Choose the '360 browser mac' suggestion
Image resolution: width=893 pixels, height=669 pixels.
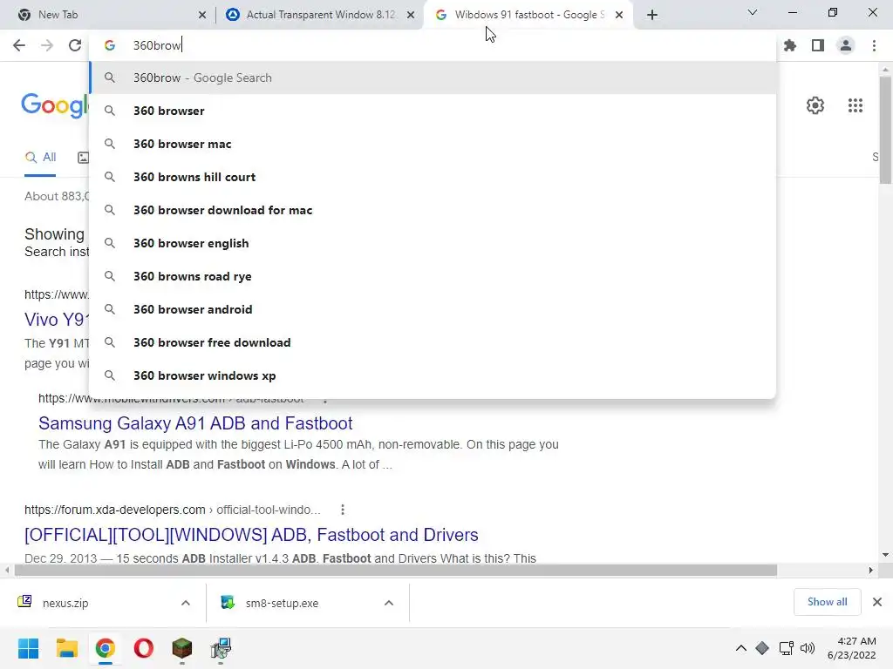point(433,144)
